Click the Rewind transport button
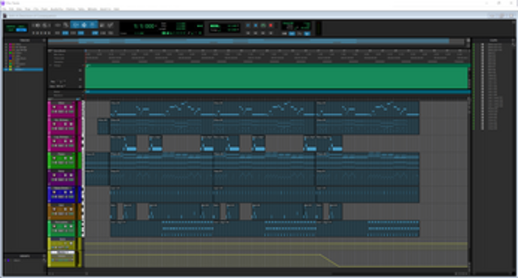Viewport: 518px width, 278px height. click(255, 33)
